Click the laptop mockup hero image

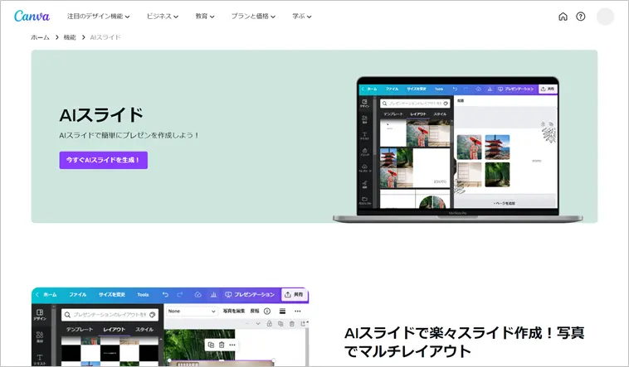(465, 149)
